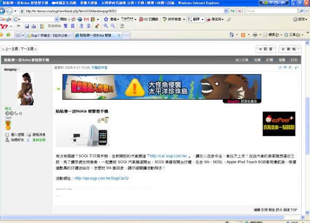Click the floppy disk save icon
Image resolution: width=310 pixels, height=223 pixels.
click(x=27, y=26)
